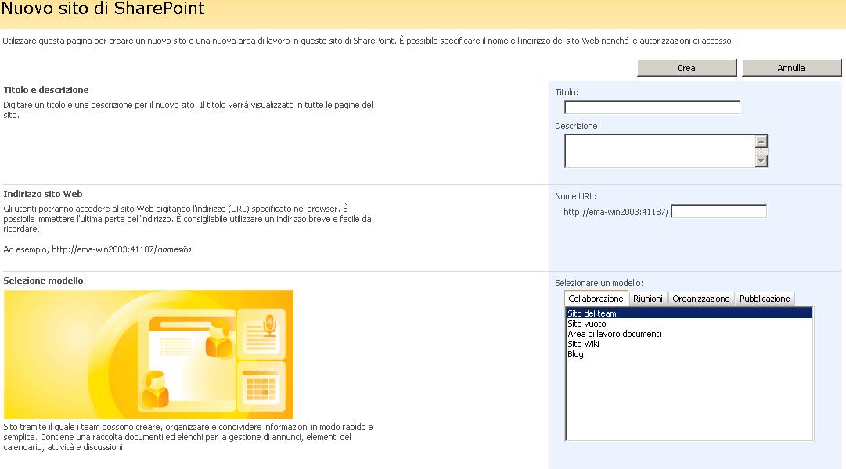846x469 pixels.
Task: Switch to the Pubblicazione tab
Action: (x=765, y=299)
